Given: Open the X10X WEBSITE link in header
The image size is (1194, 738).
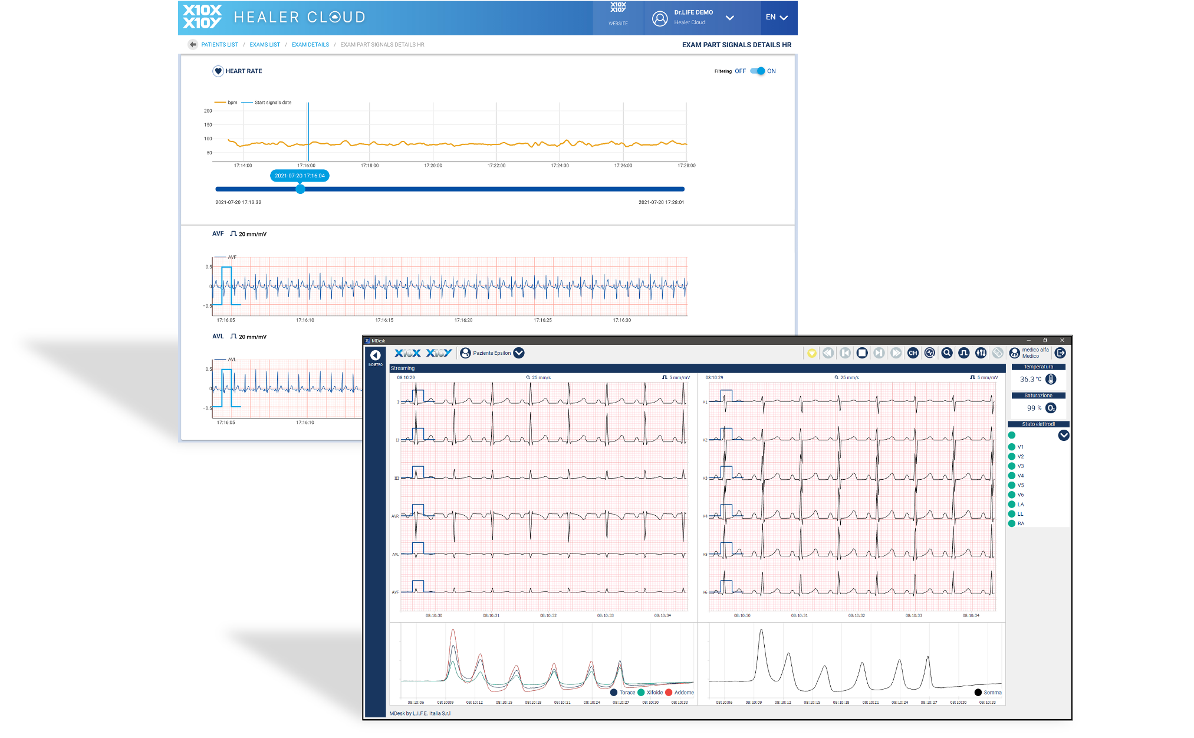Looking at the screenshot, I should pos(618,15).
